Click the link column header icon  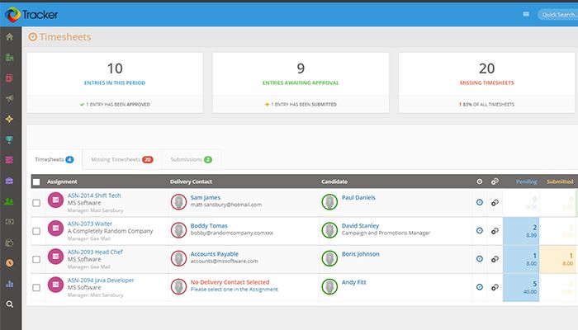pos(495,181)
